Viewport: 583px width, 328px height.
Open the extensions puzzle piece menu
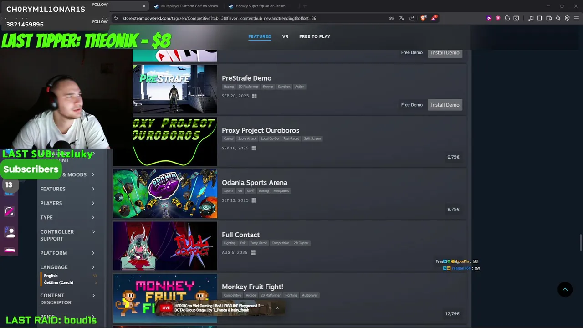pos(507,18)
